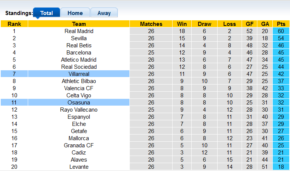The width and height of the screenshot is (290, 171).
Task: Select the highlighted Villarreal row
Action: click(145, 74)
